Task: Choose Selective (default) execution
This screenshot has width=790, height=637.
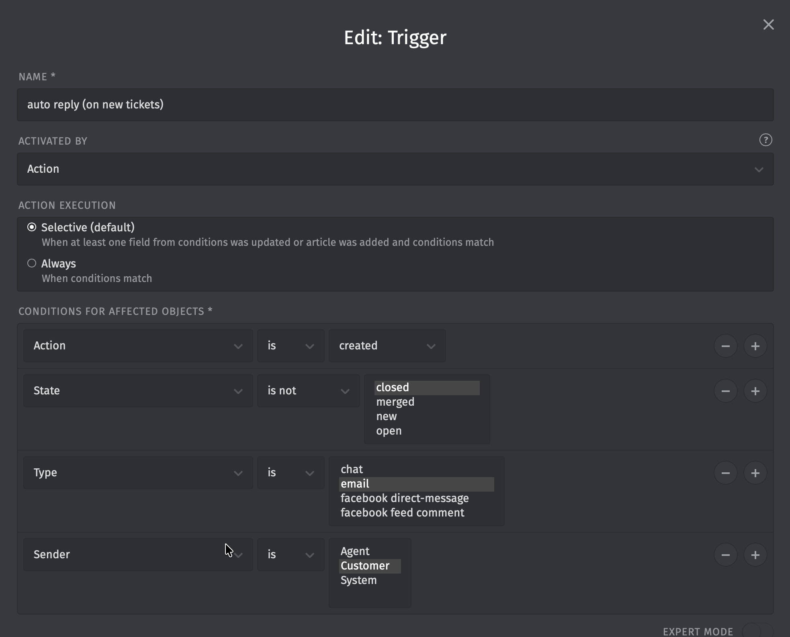Action: point(32,227)
